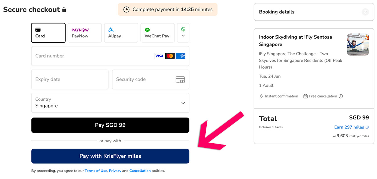Open the Terms of Use link
The height and width of the screenshot is (179, 377).
point(96,171)
